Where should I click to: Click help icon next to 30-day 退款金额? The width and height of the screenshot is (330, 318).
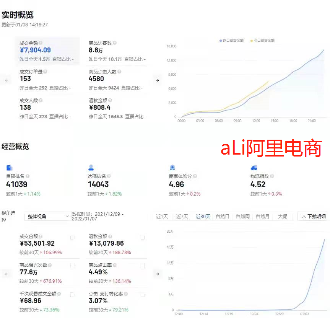coord(110,236)
